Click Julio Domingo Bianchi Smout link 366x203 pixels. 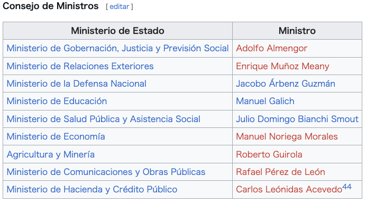pos(297,119)
